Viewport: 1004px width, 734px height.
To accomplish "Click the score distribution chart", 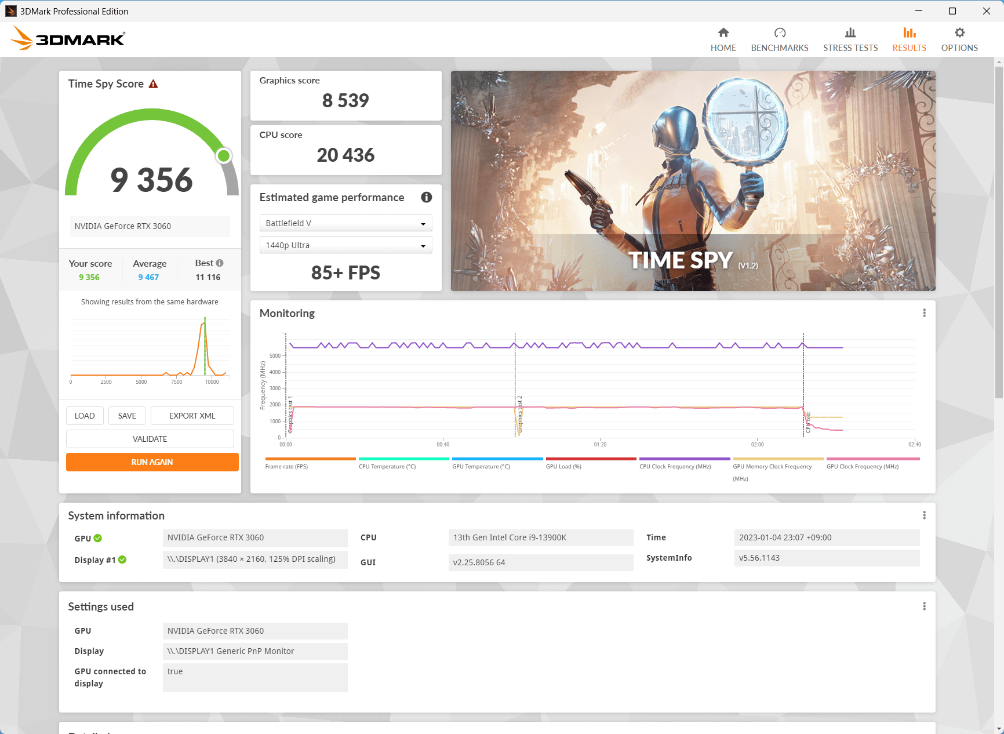I will (150, 350).
